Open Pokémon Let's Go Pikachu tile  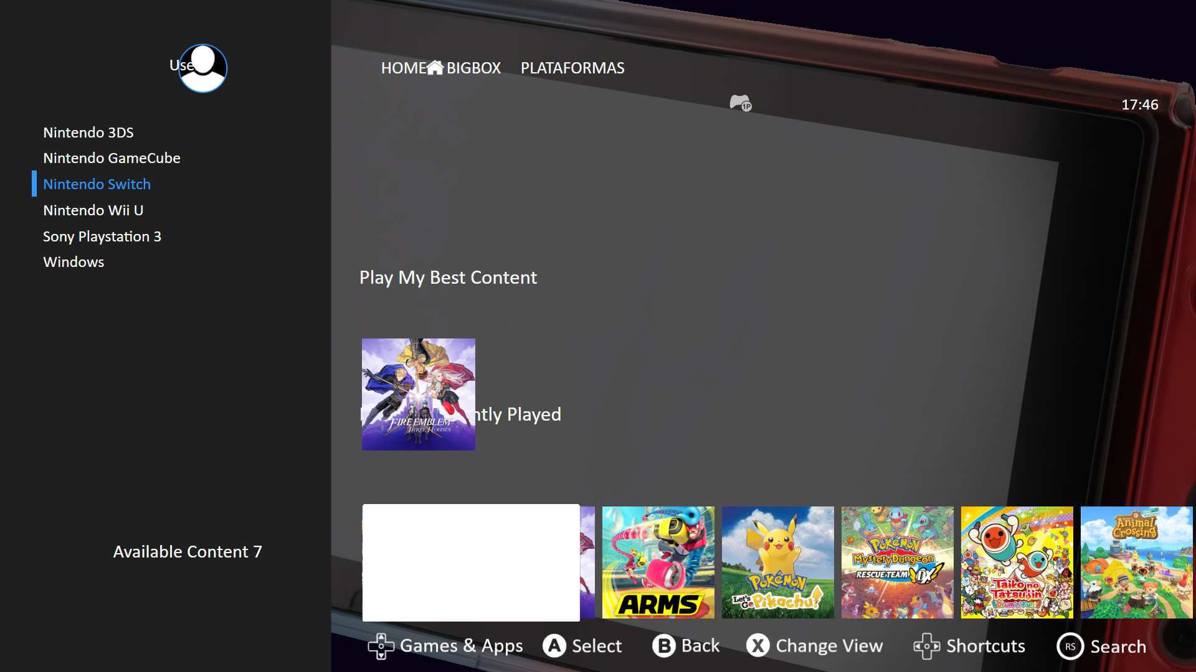click(778, 562)
